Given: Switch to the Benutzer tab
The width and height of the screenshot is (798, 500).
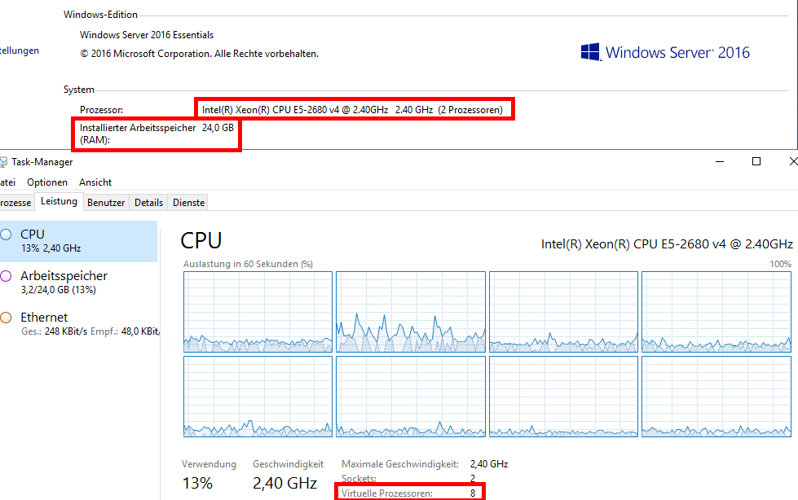Looking at the screenshot, I should click(x=106, y=202).
